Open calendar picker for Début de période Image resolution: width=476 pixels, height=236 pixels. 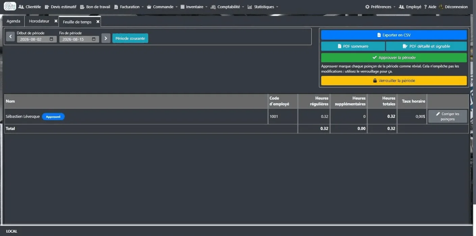(51, 39)
